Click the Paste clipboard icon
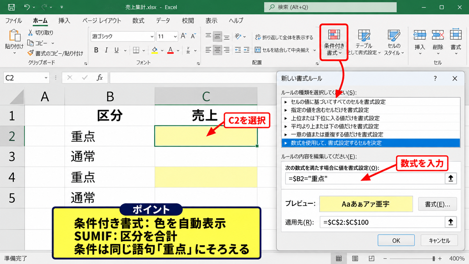 tap(14, 36)
